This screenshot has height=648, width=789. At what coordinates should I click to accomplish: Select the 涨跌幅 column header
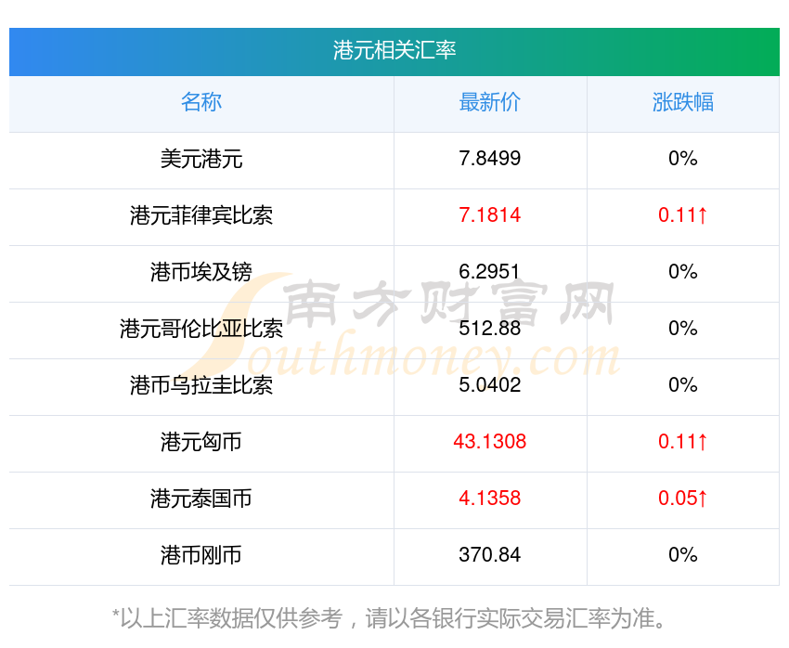(x=683, y=102)
